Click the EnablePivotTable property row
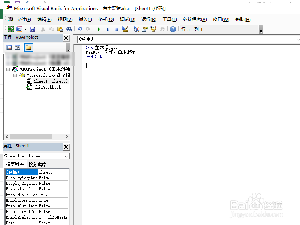300x225 pixels. [37, 211]
